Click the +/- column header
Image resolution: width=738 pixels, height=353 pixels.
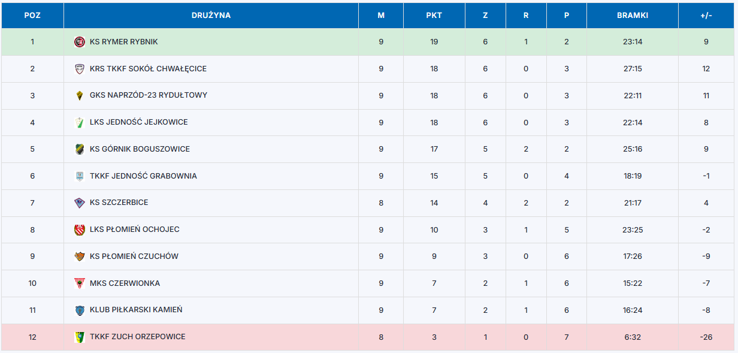click(x=706, y=16)
